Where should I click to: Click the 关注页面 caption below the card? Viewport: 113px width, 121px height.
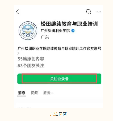58,114
